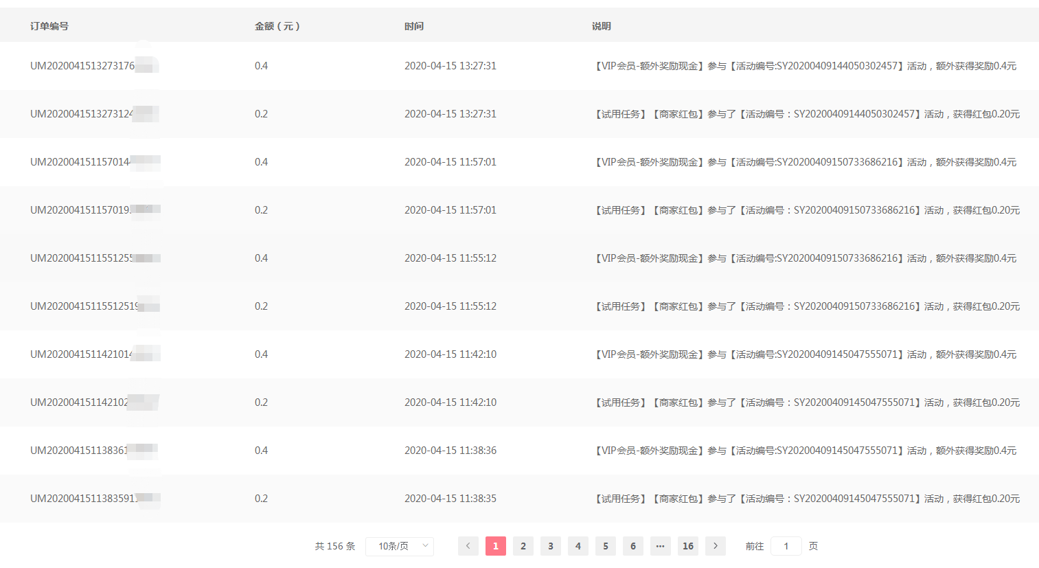This screenshot has width=1039, height=568.
Task: Click the 前往 label
Action: 755,546
